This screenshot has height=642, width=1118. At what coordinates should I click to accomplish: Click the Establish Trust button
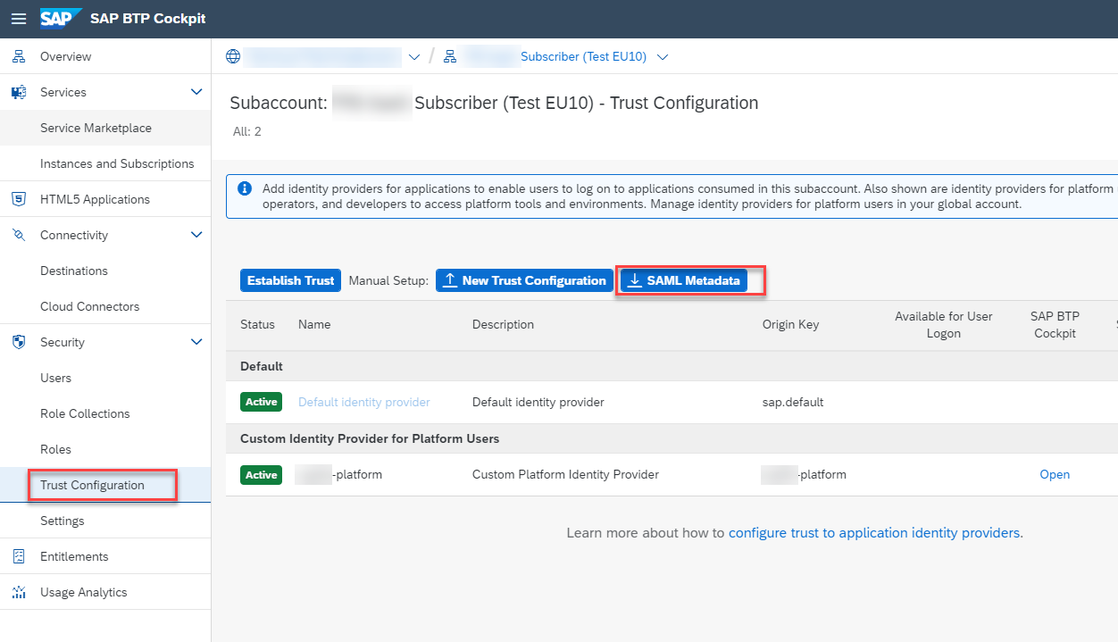(291, 280)
